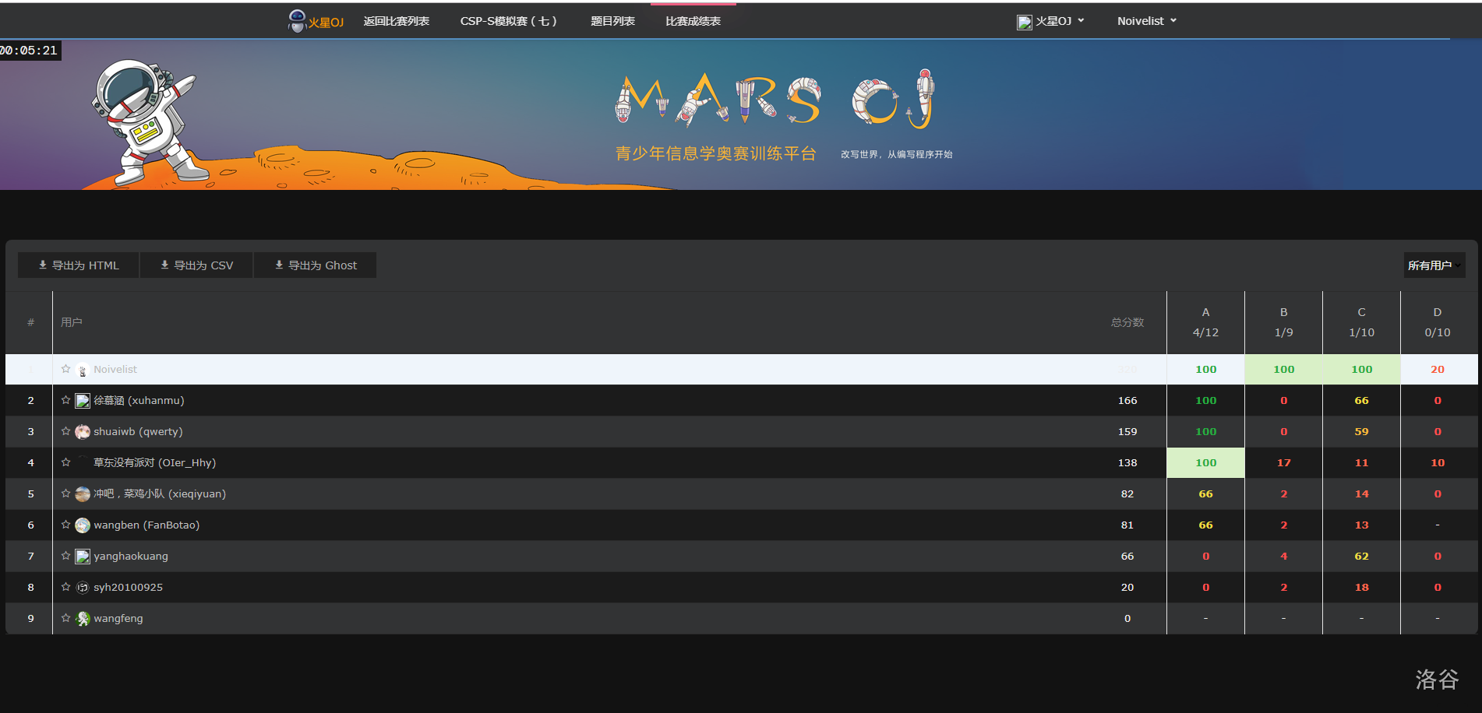Expand the Noivelist account menu
This screenshot has height=713, width=1482.
pos(1146,21)
